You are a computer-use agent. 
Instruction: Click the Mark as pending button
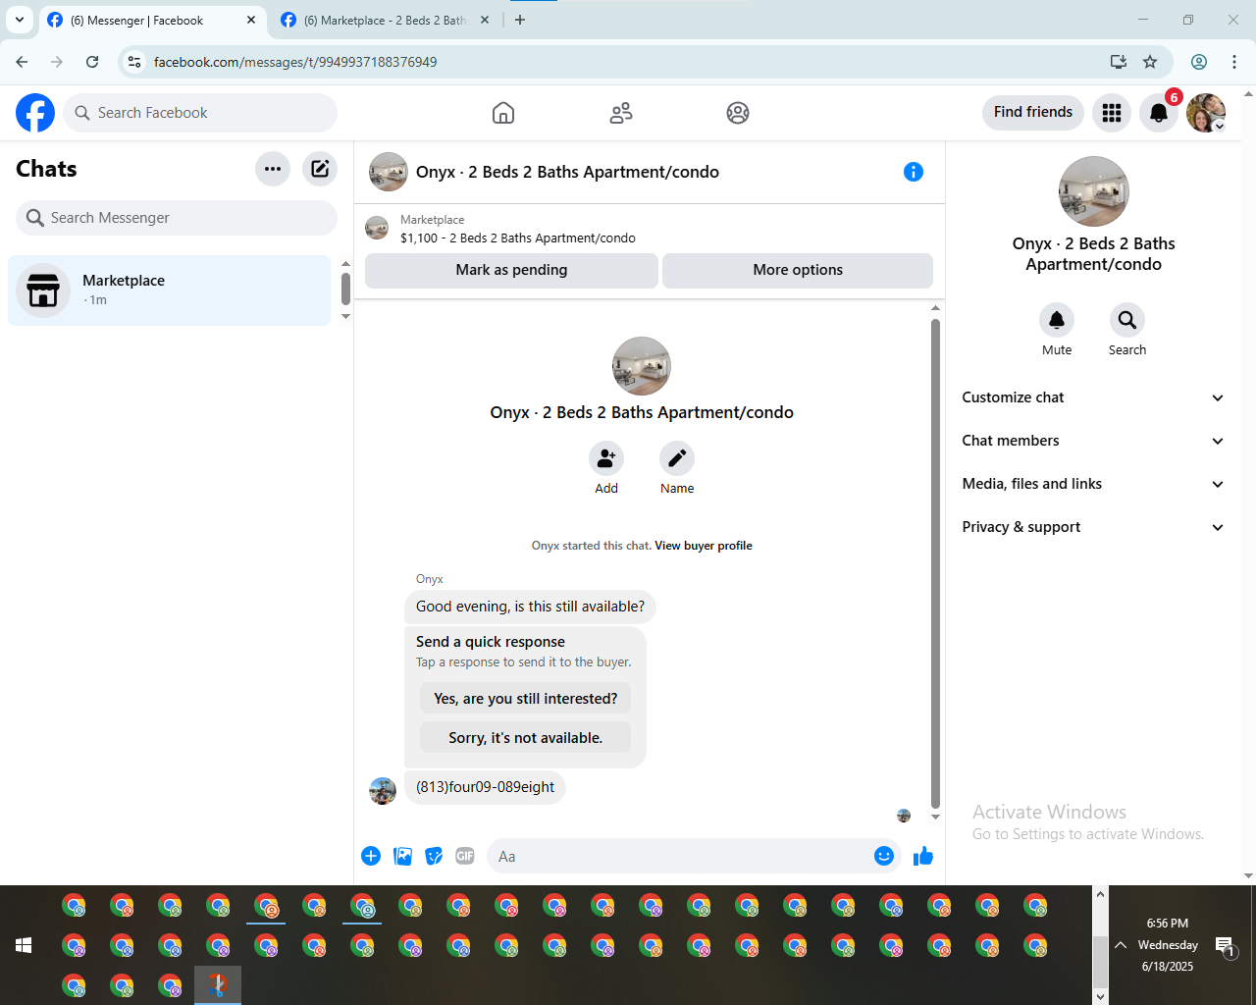coord(511,270)
